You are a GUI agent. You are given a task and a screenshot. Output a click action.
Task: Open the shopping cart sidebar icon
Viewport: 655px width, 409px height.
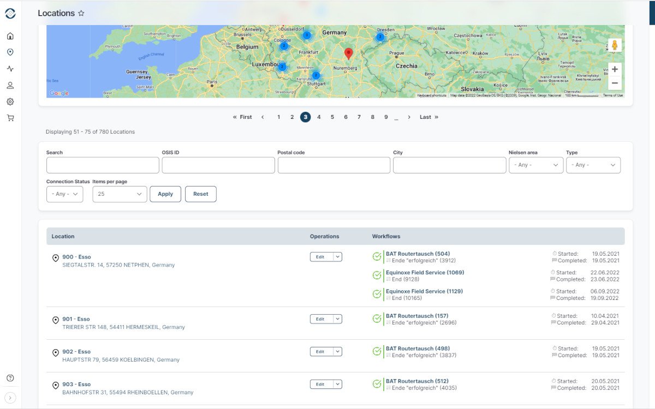pyautogui.click(x=10, y=118)
